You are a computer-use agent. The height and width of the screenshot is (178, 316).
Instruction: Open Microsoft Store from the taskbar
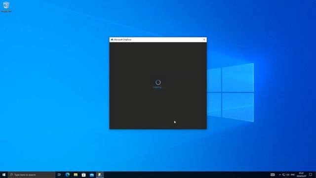83,175
